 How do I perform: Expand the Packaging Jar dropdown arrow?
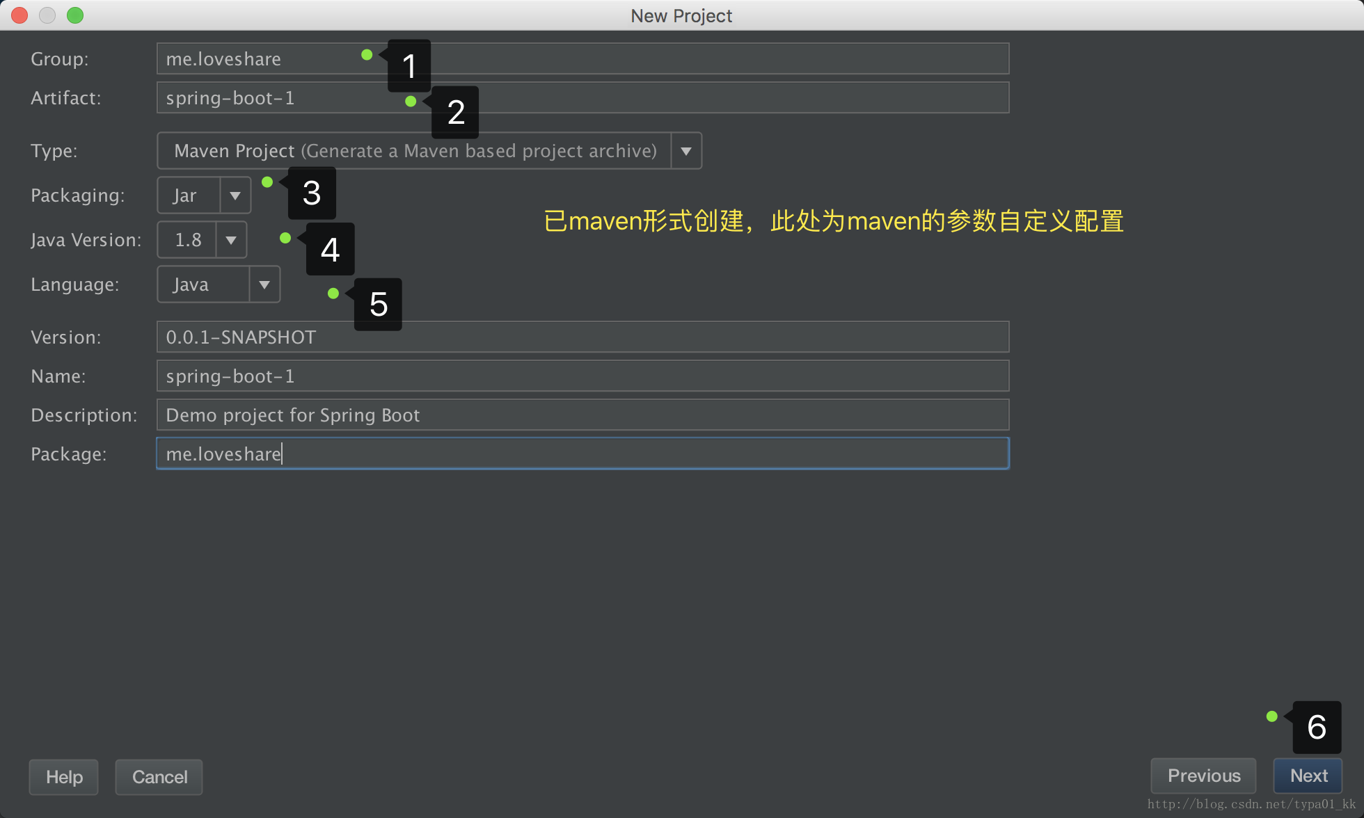coord(235,195)
